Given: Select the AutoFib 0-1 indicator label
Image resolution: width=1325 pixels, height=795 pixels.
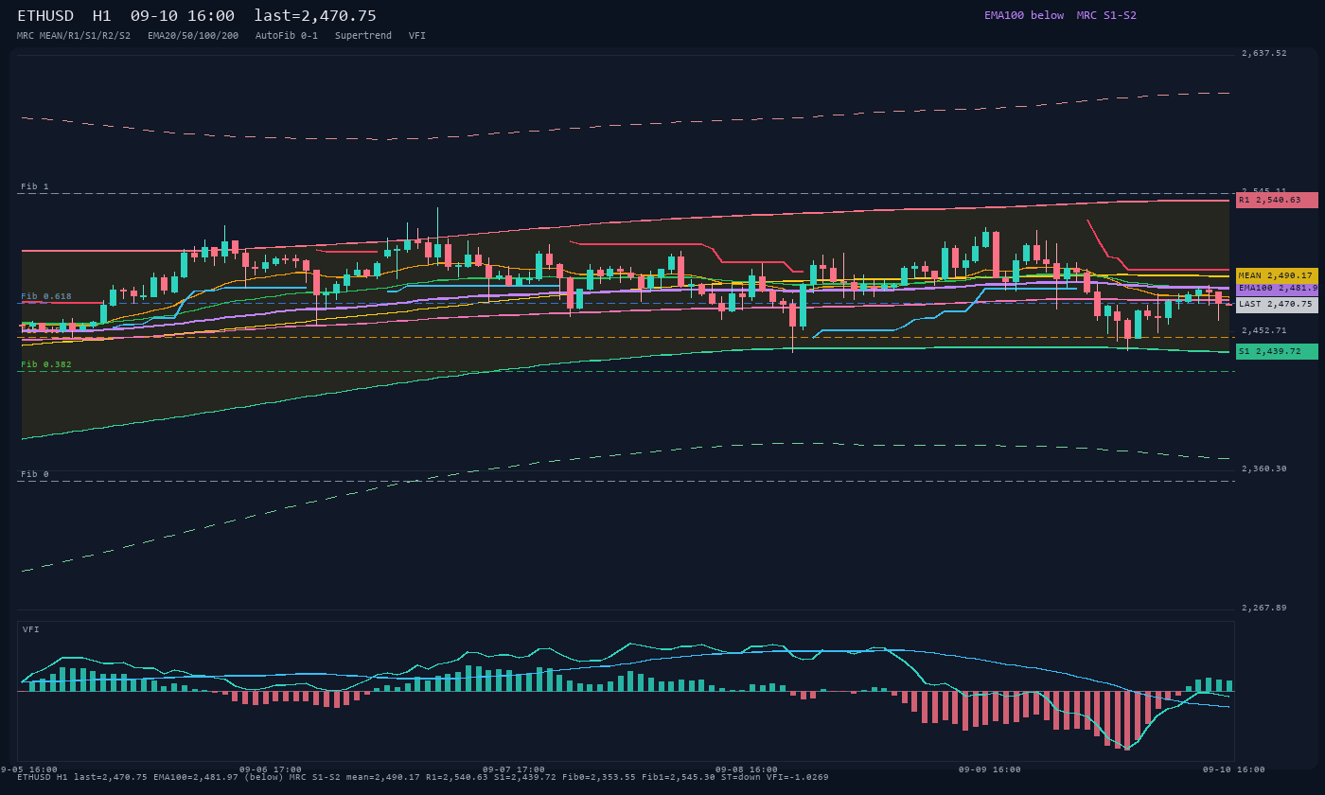Looking at the screenshot, I should tap(287, 35).
